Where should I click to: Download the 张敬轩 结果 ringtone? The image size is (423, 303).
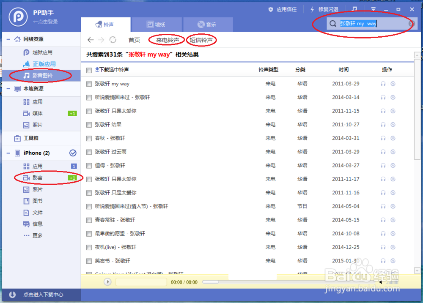click(393, 125)
